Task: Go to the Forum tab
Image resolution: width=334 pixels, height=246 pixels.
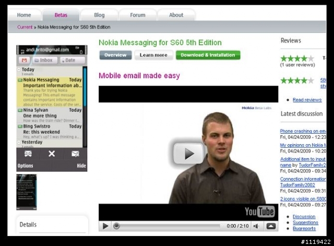Action: pyautogui.click(x=138, y=15)
